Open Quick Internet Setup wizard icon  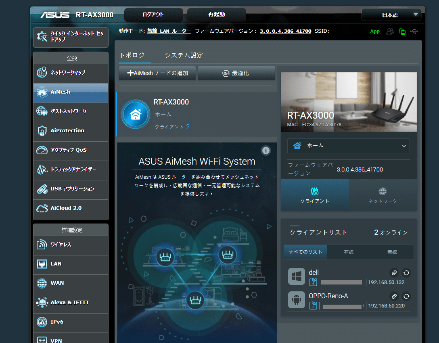42,37
